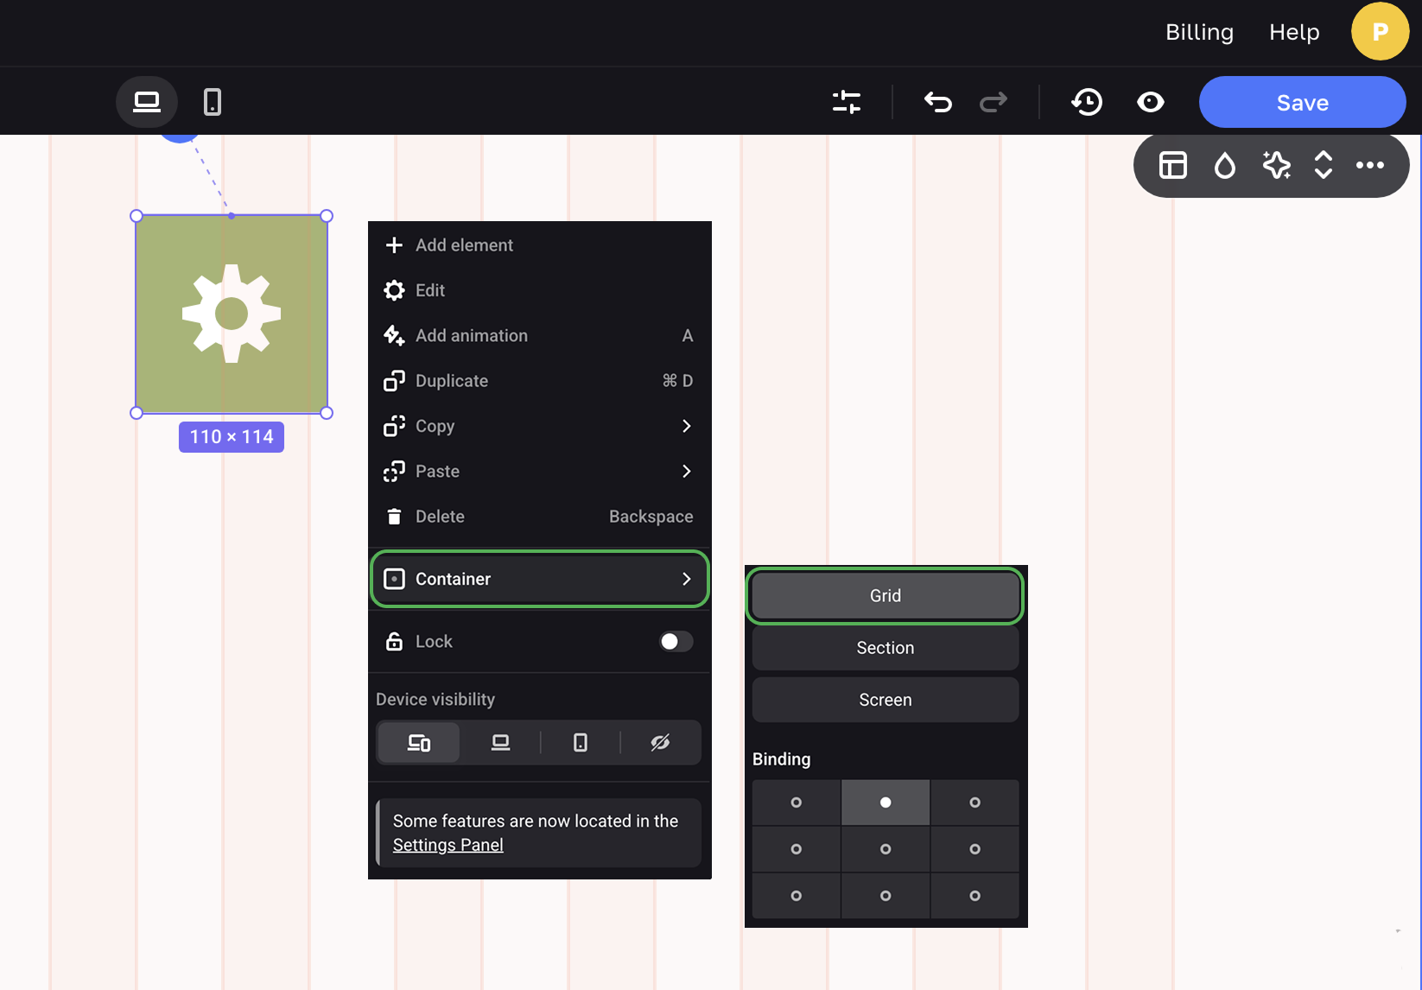
Task: Select Section as container type
Action: point(885,648)
